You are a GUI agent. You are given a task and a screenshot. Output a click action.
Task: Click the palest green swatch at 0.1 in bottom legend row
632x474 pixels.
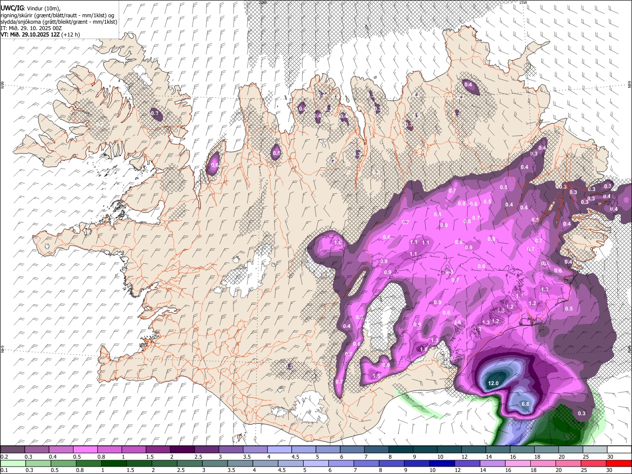point(13,464)
